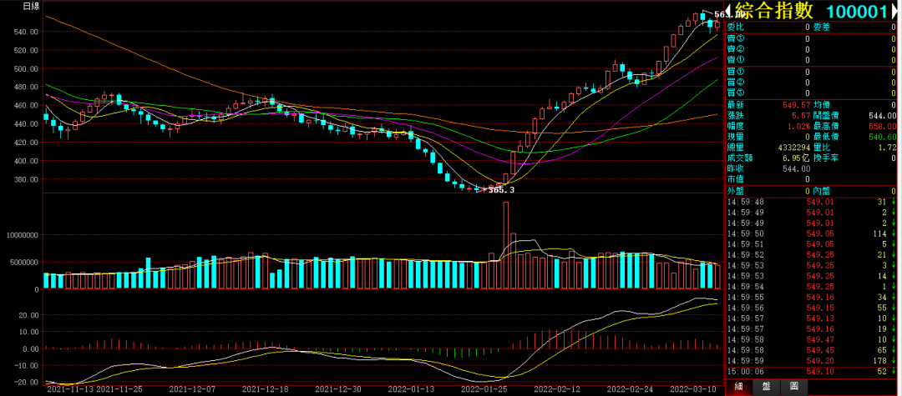Click the 量比 value 1.72
The image size is (902, 396).
888,148
